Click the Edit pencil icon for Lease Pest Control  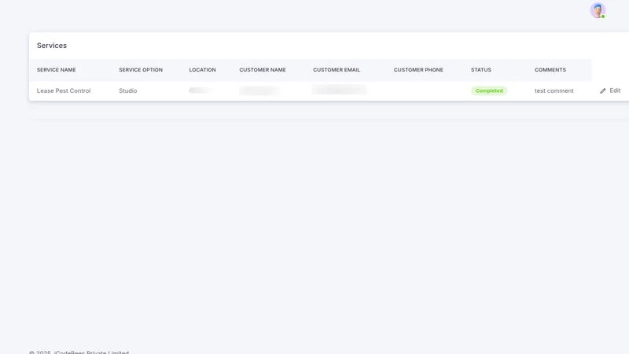point(602,91)
